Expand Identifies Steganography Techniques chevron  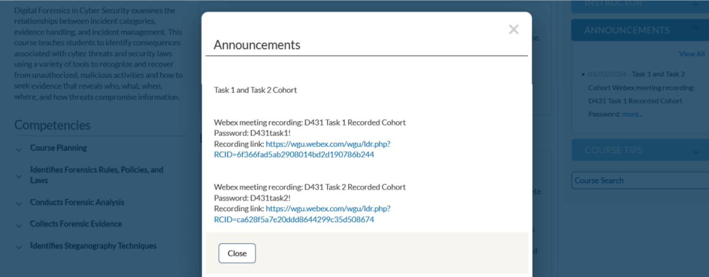(19, 247)
